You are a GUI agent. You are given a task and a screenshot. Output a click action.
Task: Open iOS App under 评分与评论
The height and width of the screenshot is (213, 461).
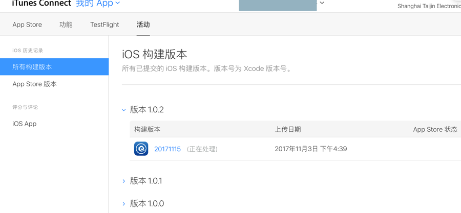point(25,124)
